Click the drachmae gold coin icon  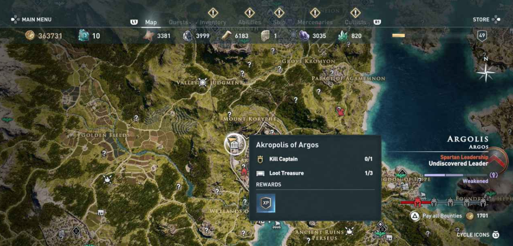pyautogui.click(x=30, y=36)
